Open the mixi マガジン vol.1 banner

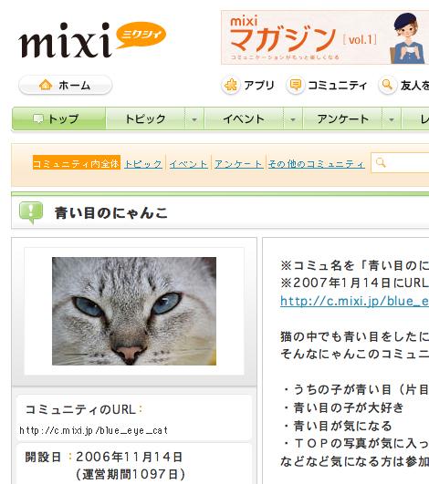325,37
